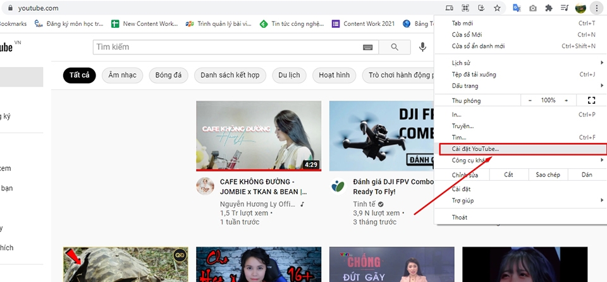
Task: Open 'Cài đặt' Chrome settings entry
Action: (520, 189)
